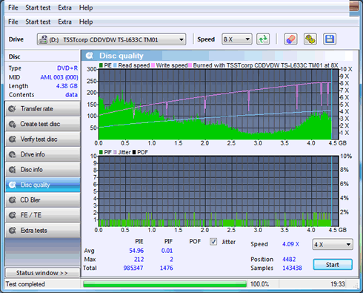
Task: Switch to the CD Bler test
Action: click(x=42, y=200)
